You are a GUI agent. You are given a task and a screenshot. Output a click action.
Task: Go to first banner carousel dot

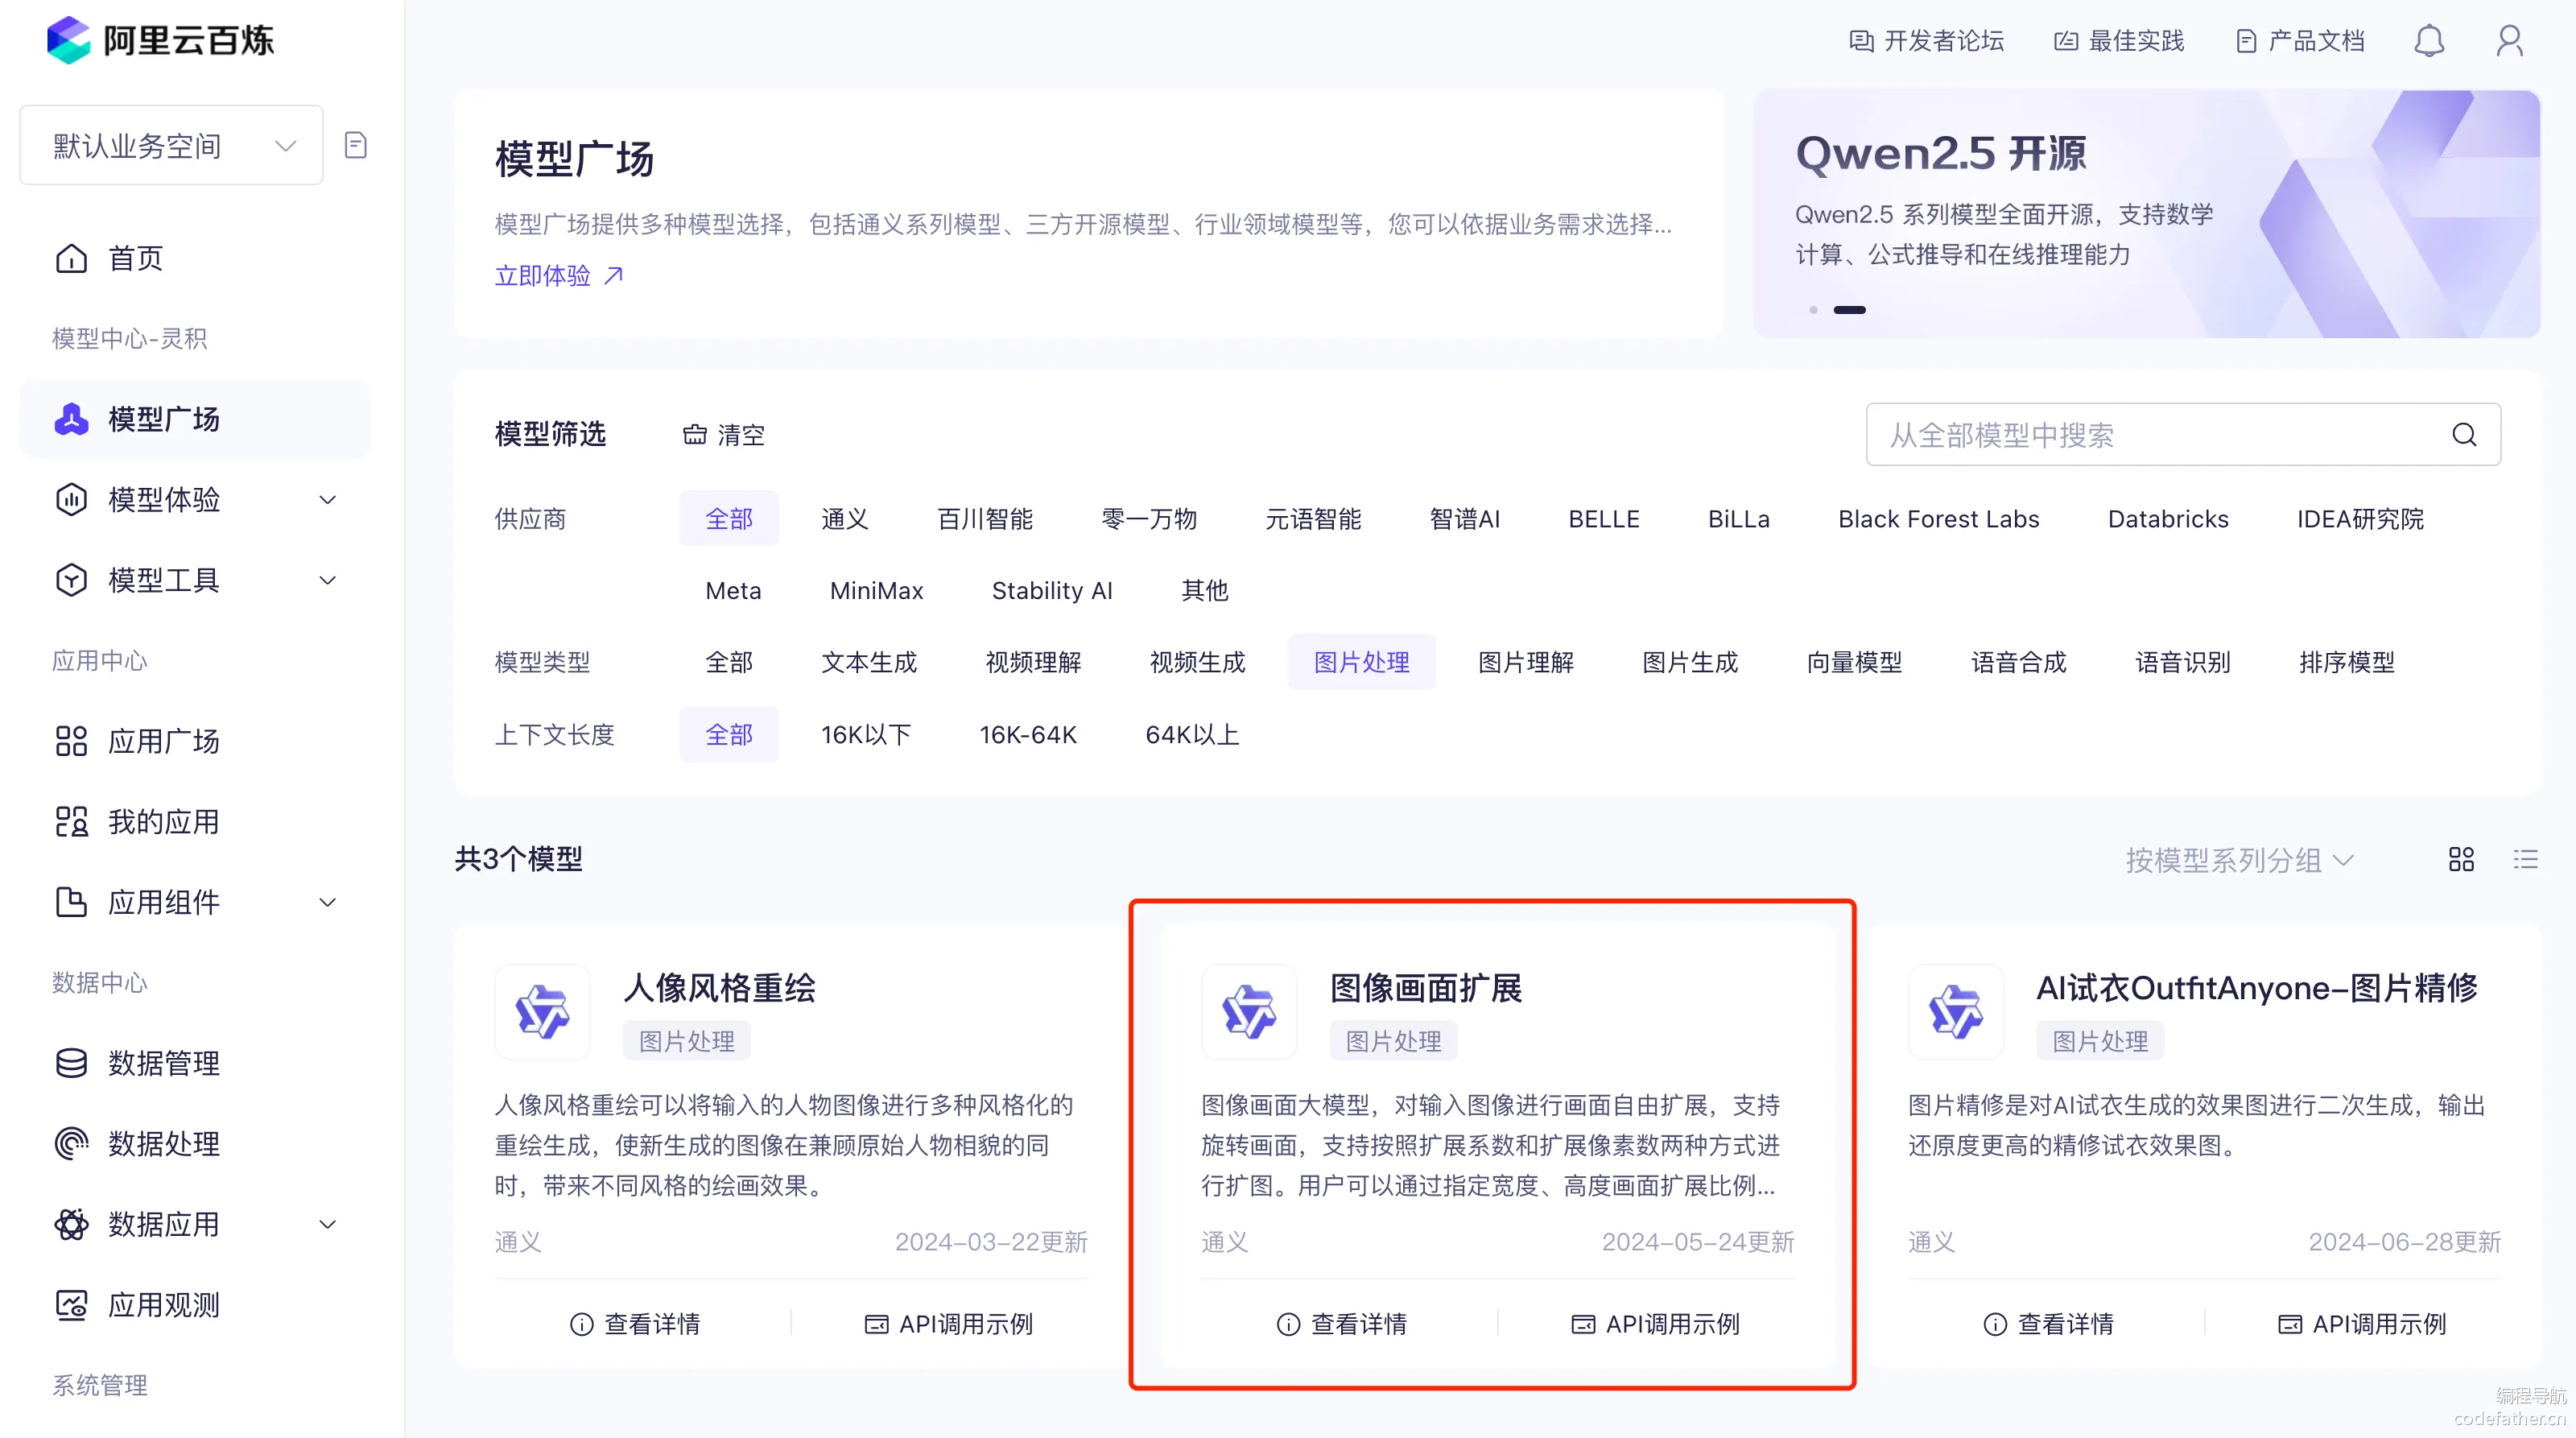pos(1813,310)
